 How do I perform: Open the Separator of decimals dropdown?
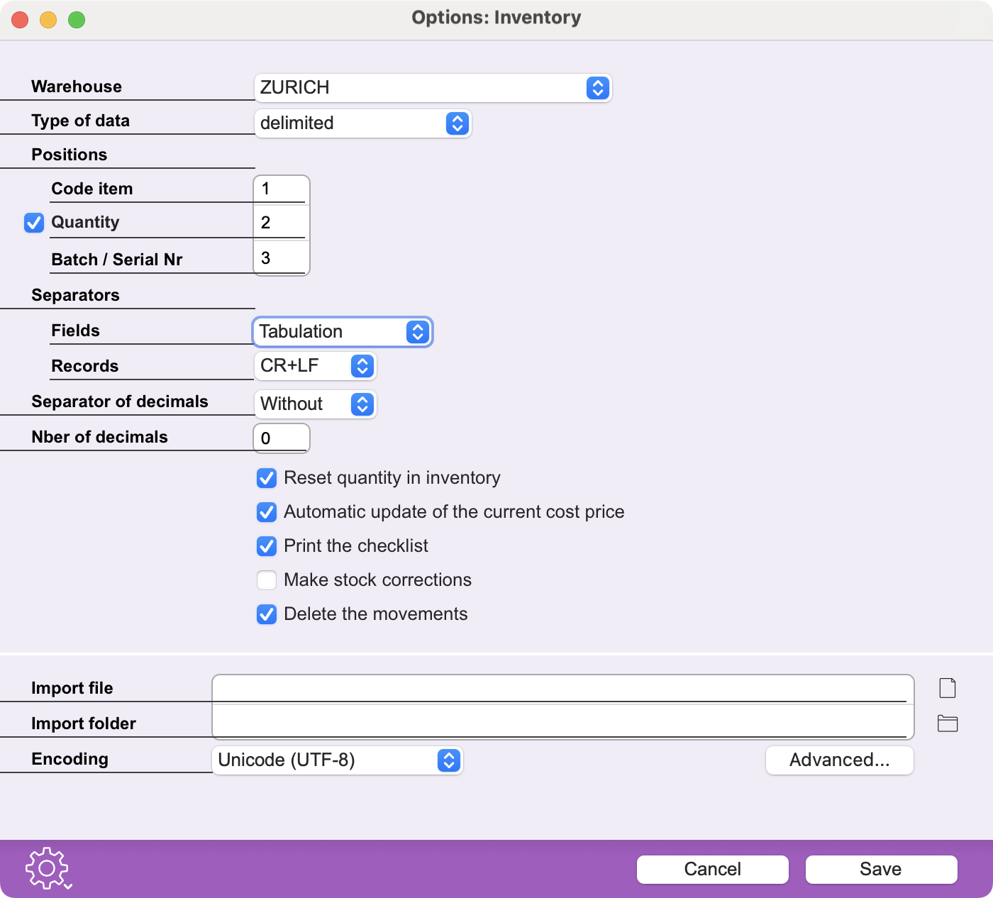coord(315,404)
